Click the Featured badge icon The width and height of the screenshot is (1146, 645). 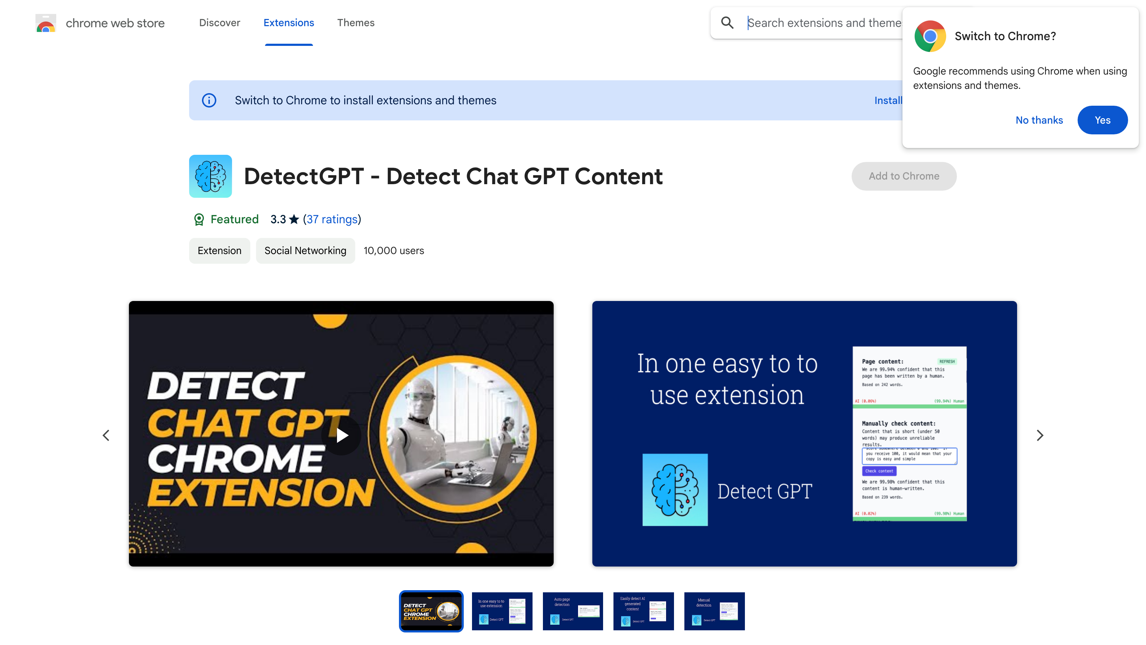point(198,219)
